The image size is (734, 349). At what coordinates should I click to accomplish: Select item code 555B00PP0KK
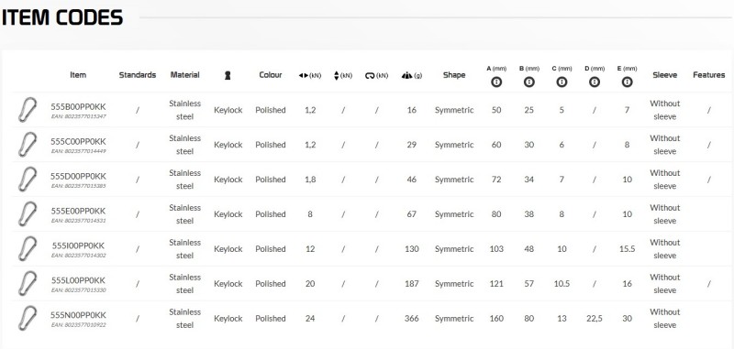(78, 106)
